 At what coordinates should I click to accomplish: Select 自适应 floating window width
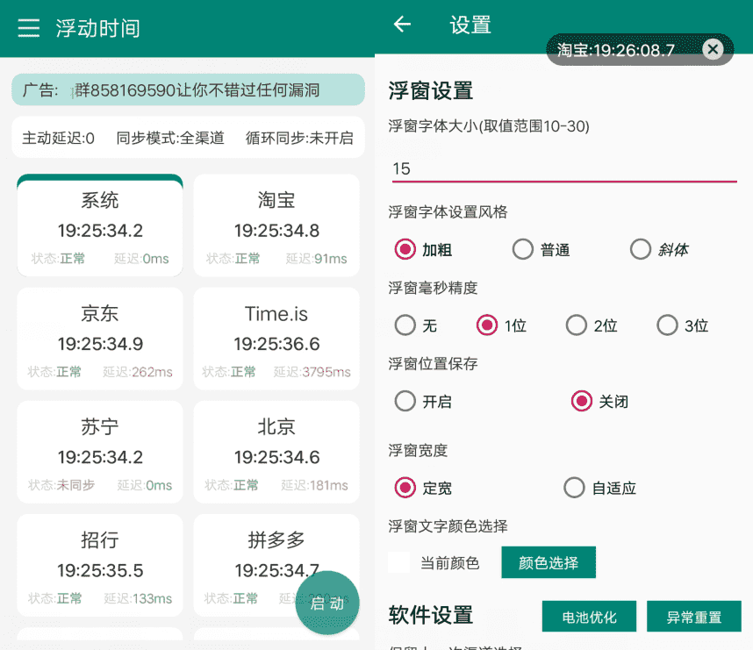574,488
